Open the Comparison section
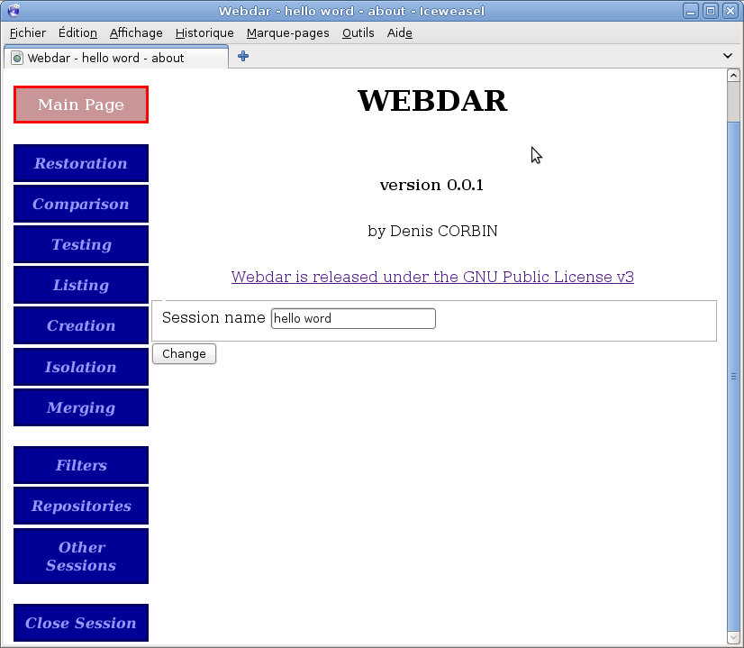This screenshot has width=744, height=648. [80, 204]
